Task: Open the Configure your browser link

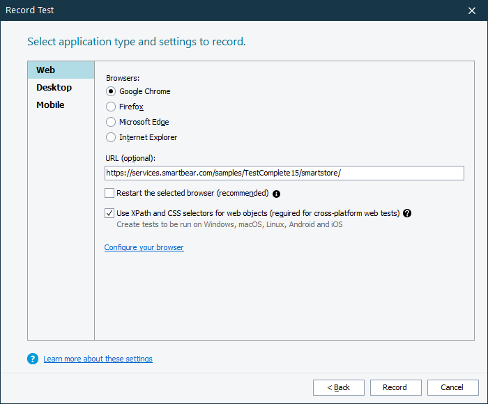Action: tap(144, 247)
